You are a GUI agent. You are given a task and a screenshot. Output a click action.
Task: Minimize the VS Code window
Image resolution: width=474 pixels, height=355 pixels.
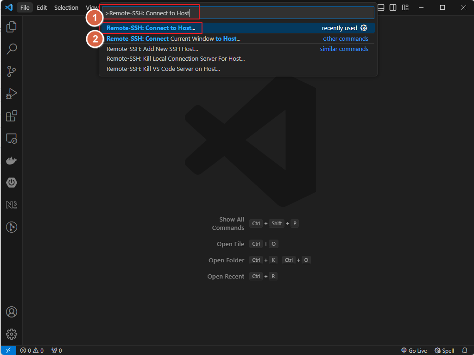tap(421, 7)
